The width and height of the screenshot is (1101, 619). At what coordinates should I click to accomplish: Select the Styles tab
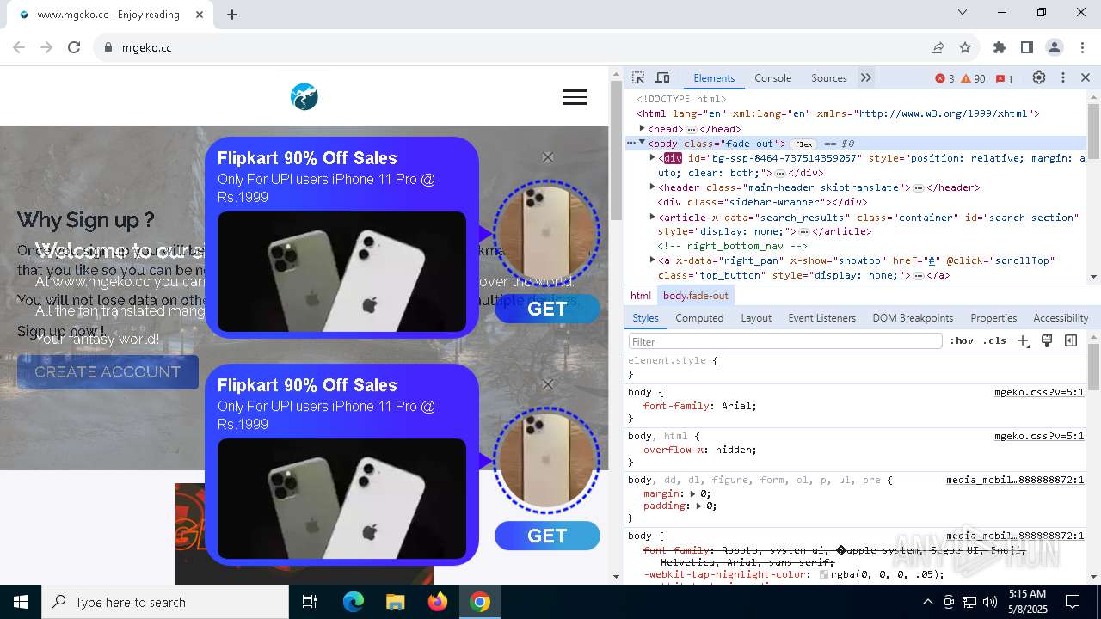pos(645,318)
